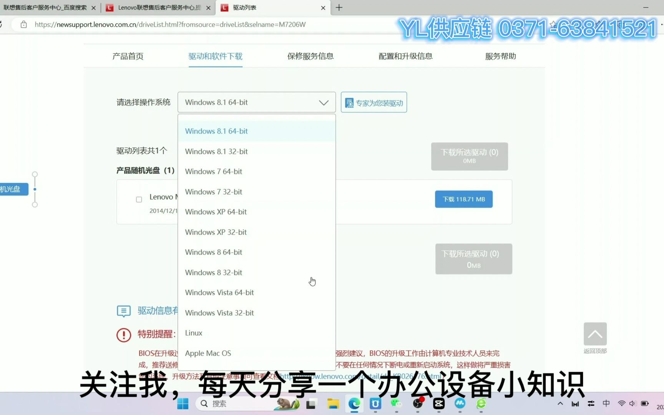Close the 驱动列表 tab
This screenshot has height=415, width=664.
[323, 8]
